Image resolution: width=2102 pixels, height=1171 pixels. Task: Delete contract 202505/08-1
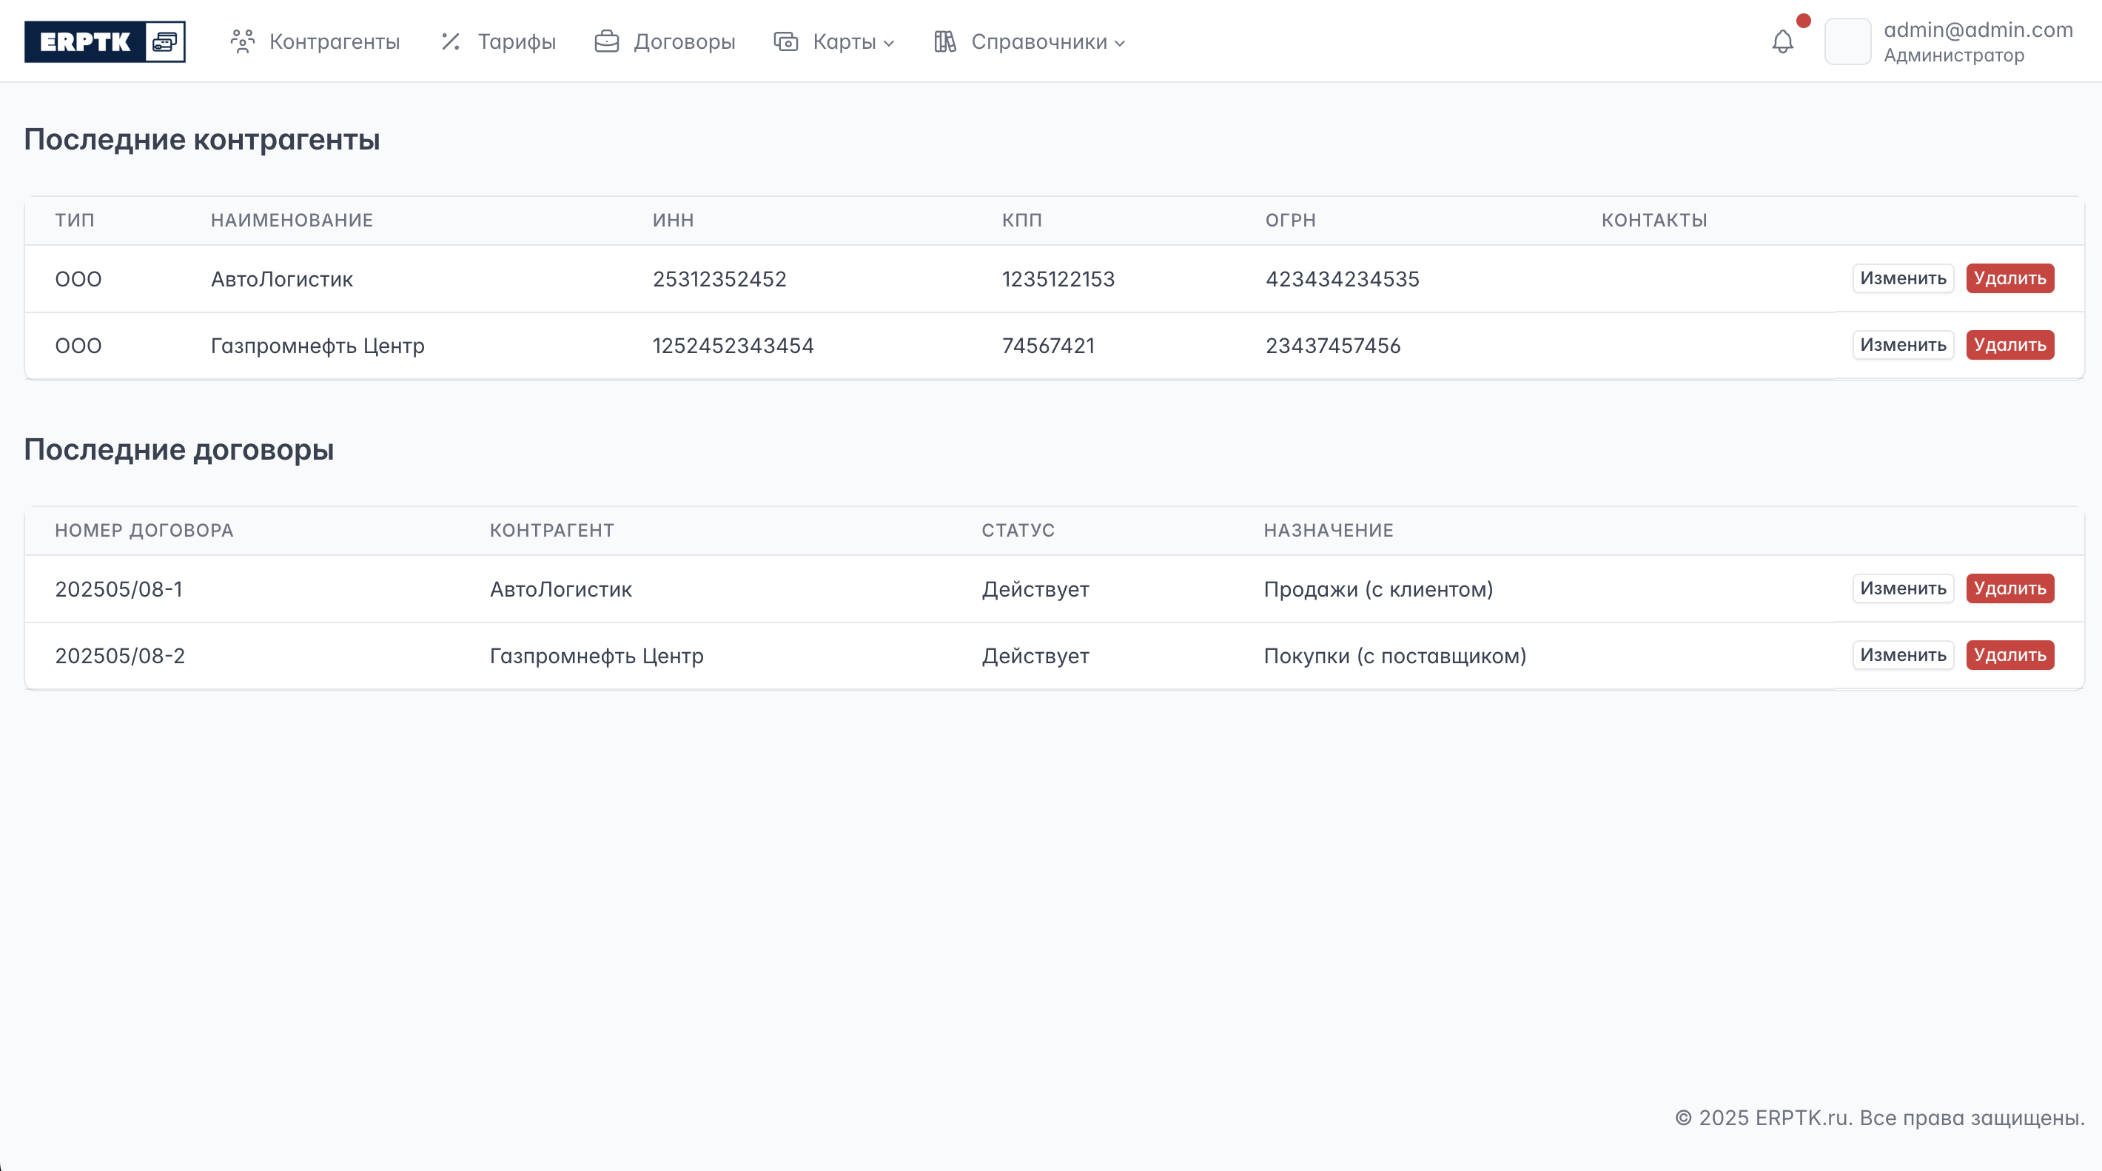2009,588
